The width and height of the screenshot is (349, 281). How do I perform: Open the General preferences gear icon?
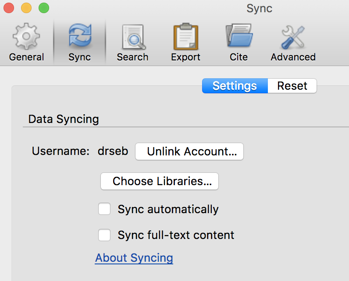click(26, 36)
